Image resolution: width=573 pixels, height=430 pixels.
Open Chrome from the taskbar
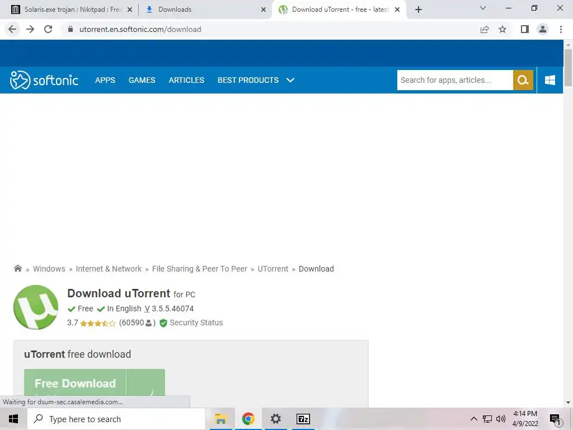tap(248, 419)
